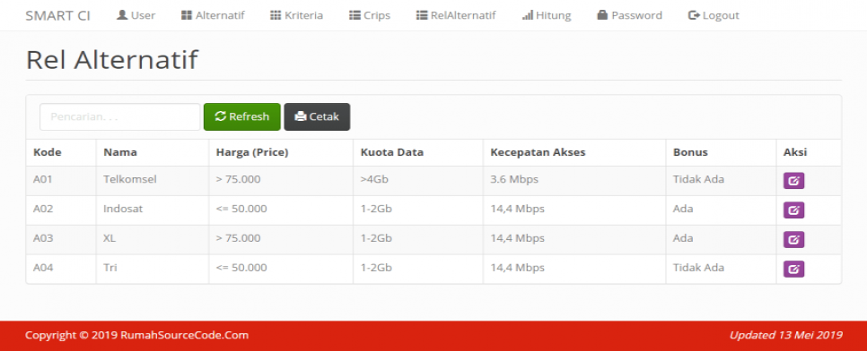Click Logout in the navbar
The width and height of the screenshot is (867, 351).
(x=714, y=15)
